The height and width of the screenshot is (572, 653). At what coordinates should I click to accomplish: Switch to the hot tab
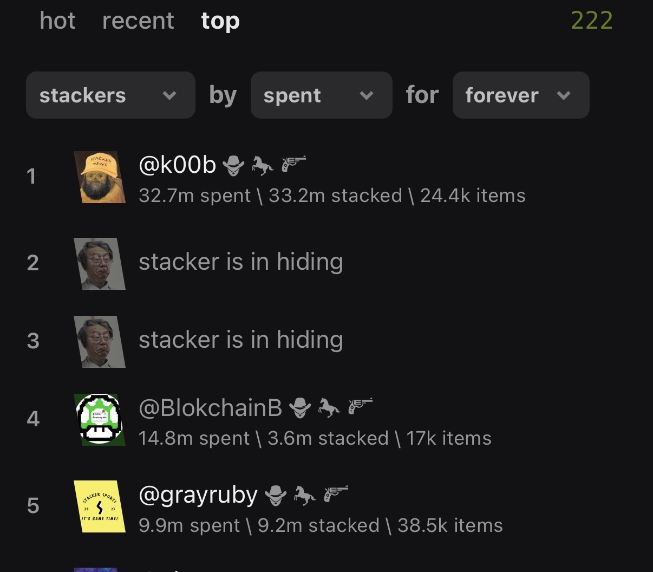tap(57, 21)
